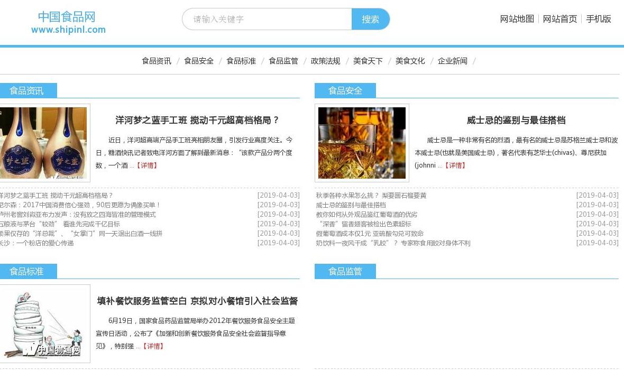Screen dimensions: 624x370
Task: Go to 网站首页 homepage link
Action: tap(559, 18)
